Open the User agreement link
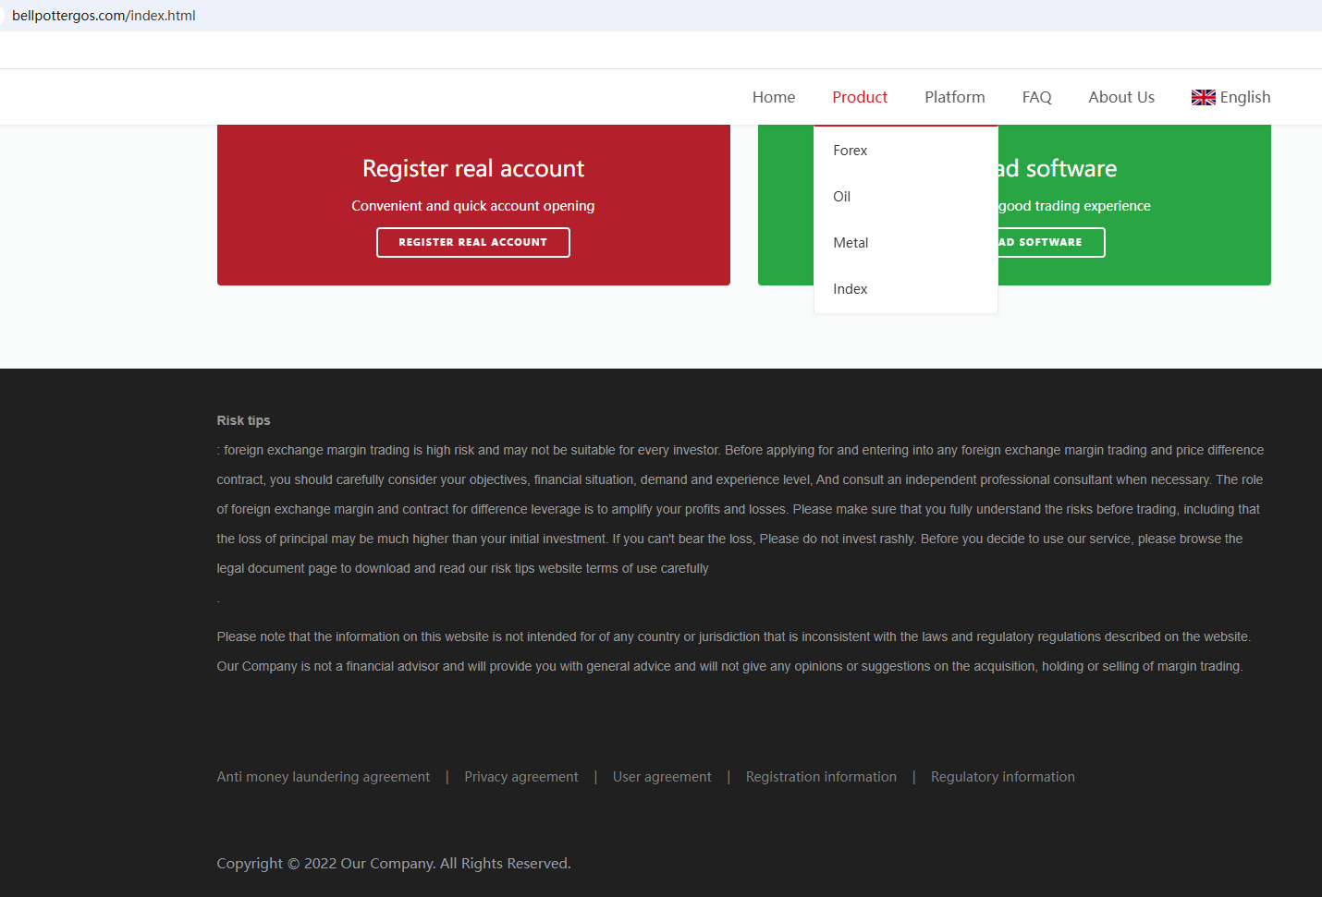 [662, 777]
